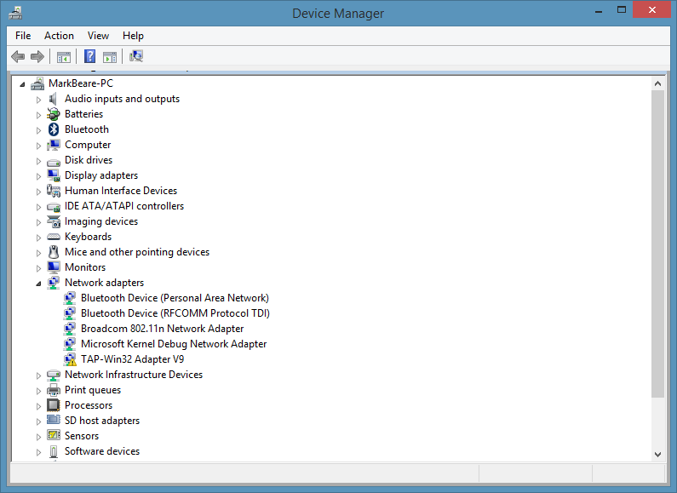This screenshot has height=493, width=677.
Task: Open the Help menu
Action: click(x=133, y=36)
